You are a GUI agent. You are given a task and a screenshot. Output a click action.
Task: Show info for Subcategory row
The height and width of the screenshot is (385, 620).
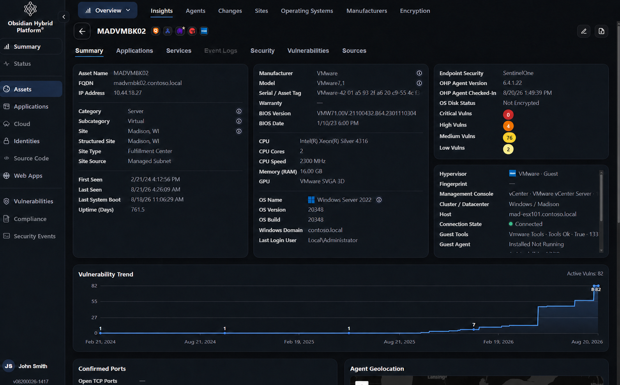coord(239,121)
